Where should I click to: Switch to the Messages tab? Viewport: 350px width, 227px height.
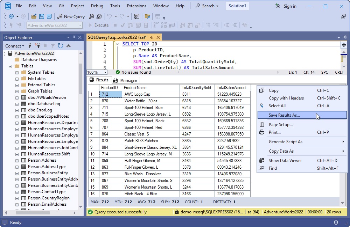(x=125, y=80)
